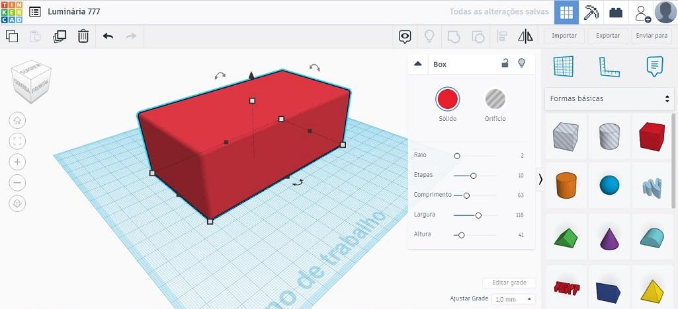Click the black height arrow above box
678x309 pixels.
[x=251, y=75]
